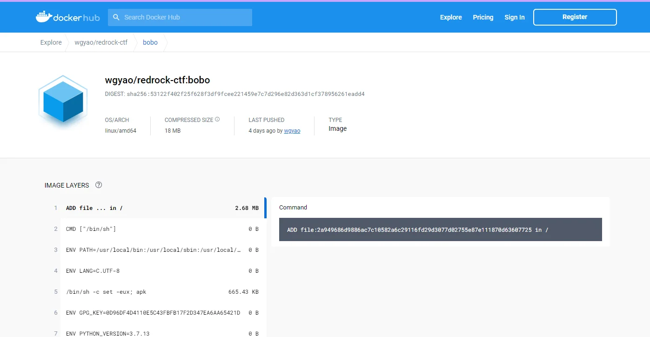This screenshot has height=337, width=650.
Task: Open wgyao/redrock-ctf breadcrumb
Action: pyautogui.click(x=101, y=42)
